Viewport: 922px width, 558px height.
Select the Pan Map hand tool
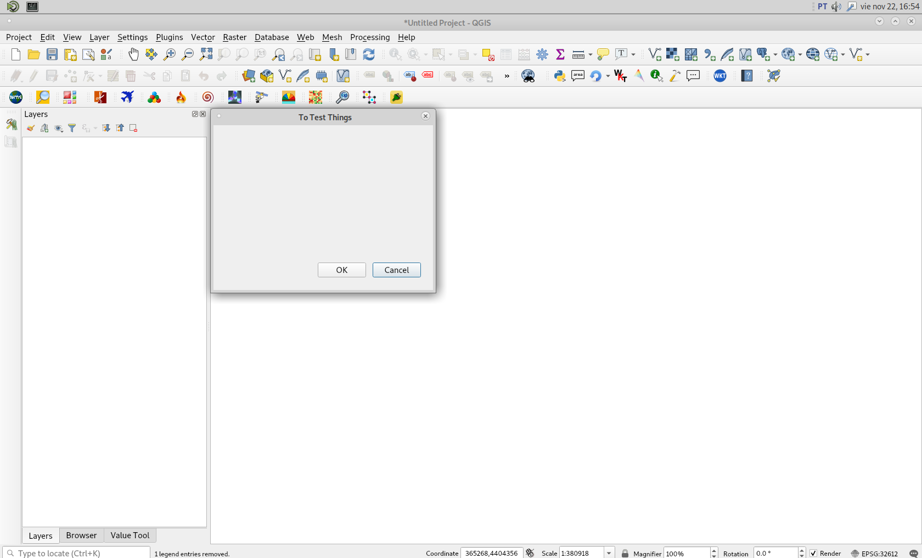[x=133, y=54]
